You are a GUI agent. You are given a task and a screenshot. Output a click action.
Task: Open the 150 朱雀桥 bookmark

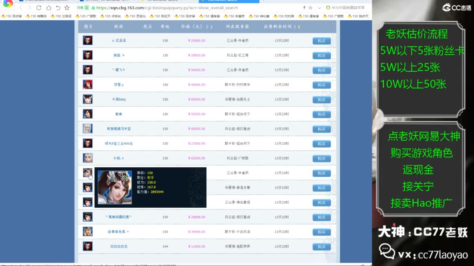pyautogui.click(x=234, y=16)
